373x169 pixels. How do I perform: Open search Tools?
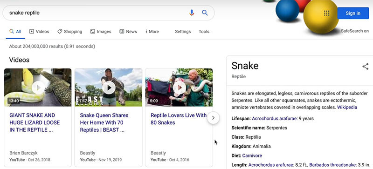coord(204,31)
